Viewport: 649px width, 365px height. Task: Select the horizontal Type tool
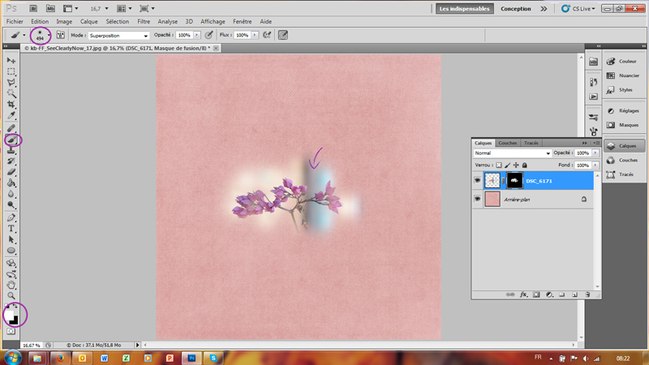11,230
